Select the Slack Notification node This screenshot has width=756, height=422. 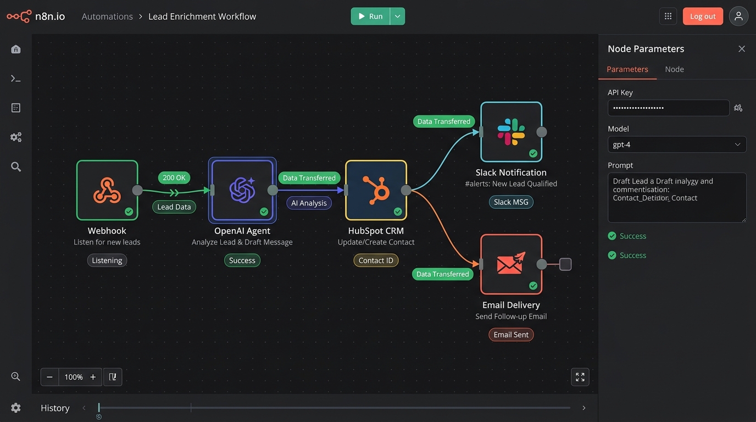511,132
